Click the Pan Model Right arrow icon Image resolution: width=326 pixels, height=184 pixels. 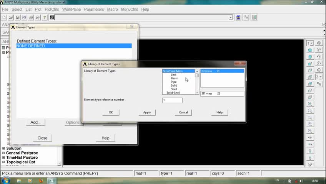pyautogui.click(x=310, y=144)
